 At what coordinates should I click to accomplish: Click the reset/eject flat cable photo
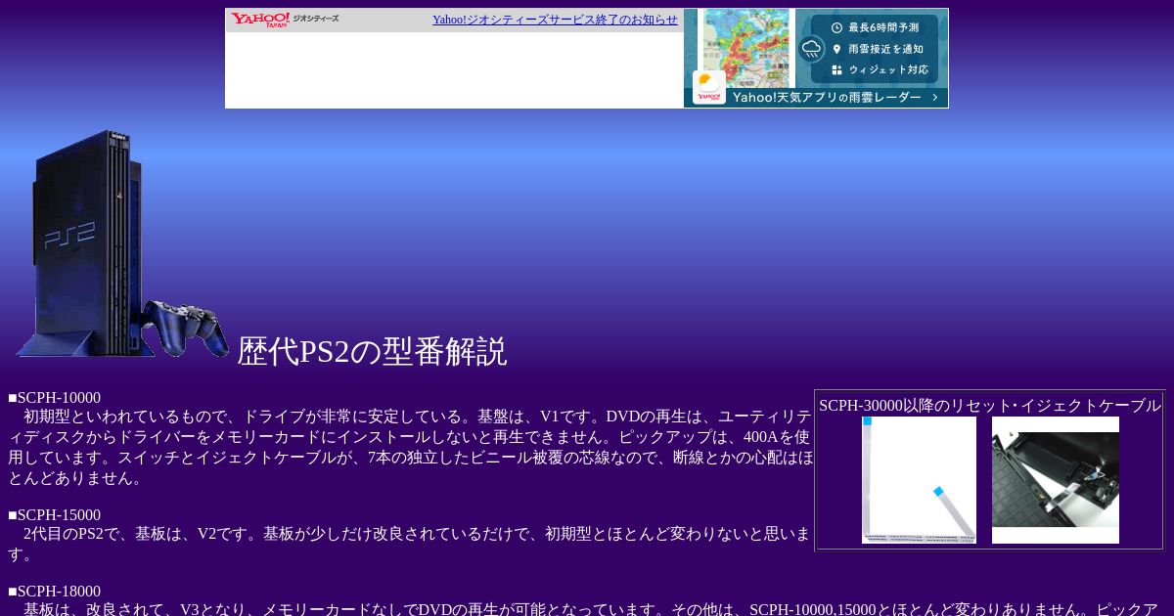pyautogui.click(x=919, y=480)
